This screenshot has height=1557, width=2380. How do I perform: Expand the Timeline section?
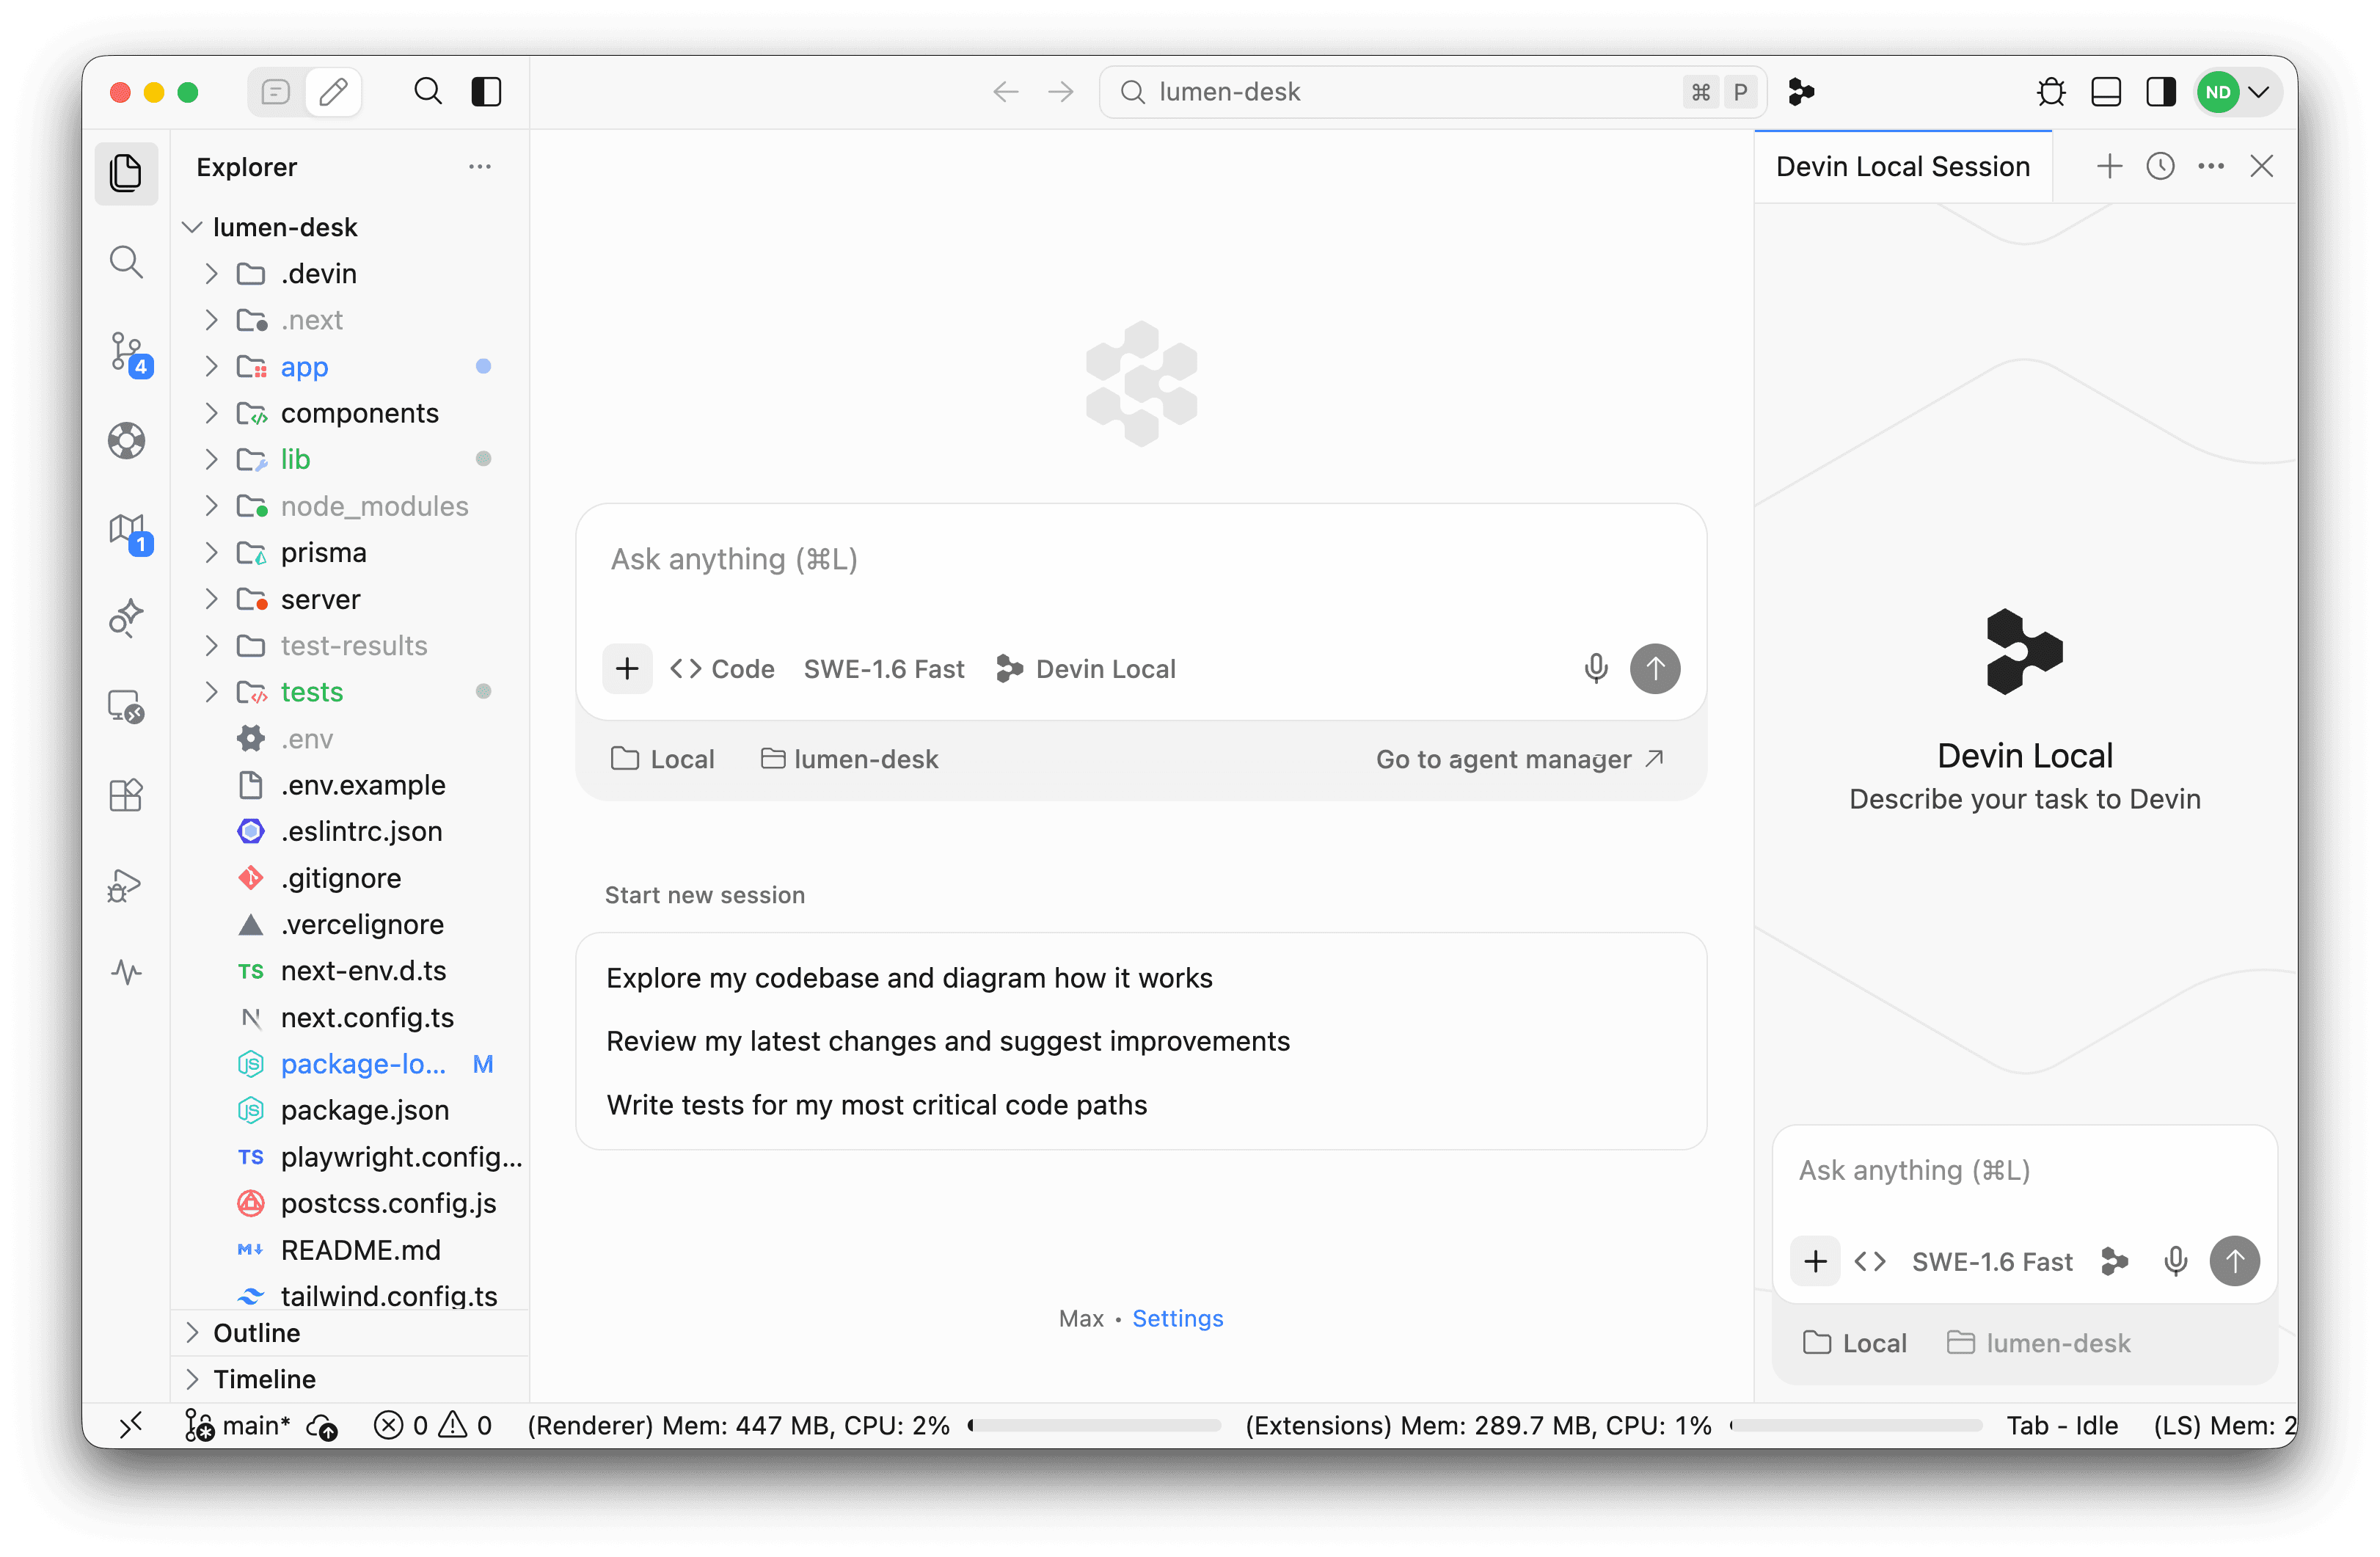tap(350, 1379)
